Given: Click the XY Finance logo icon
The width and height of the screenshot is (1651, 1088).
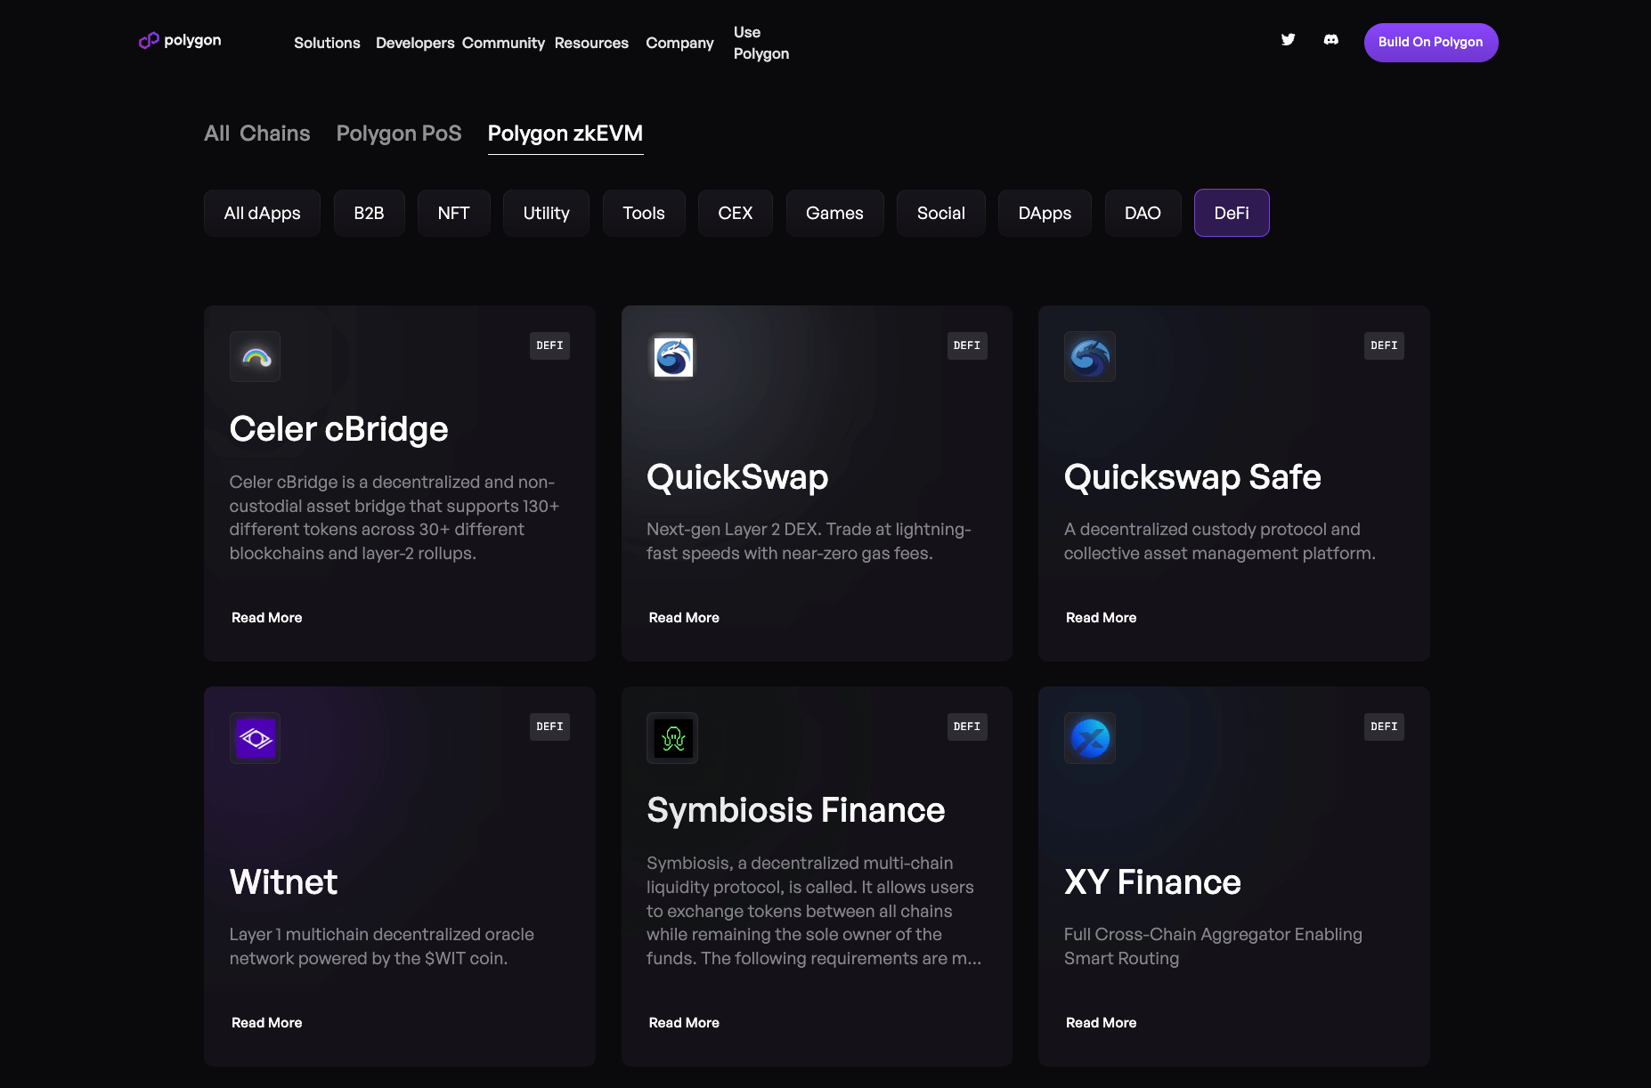Looking at the screenshot, I should coord(1089,737).
